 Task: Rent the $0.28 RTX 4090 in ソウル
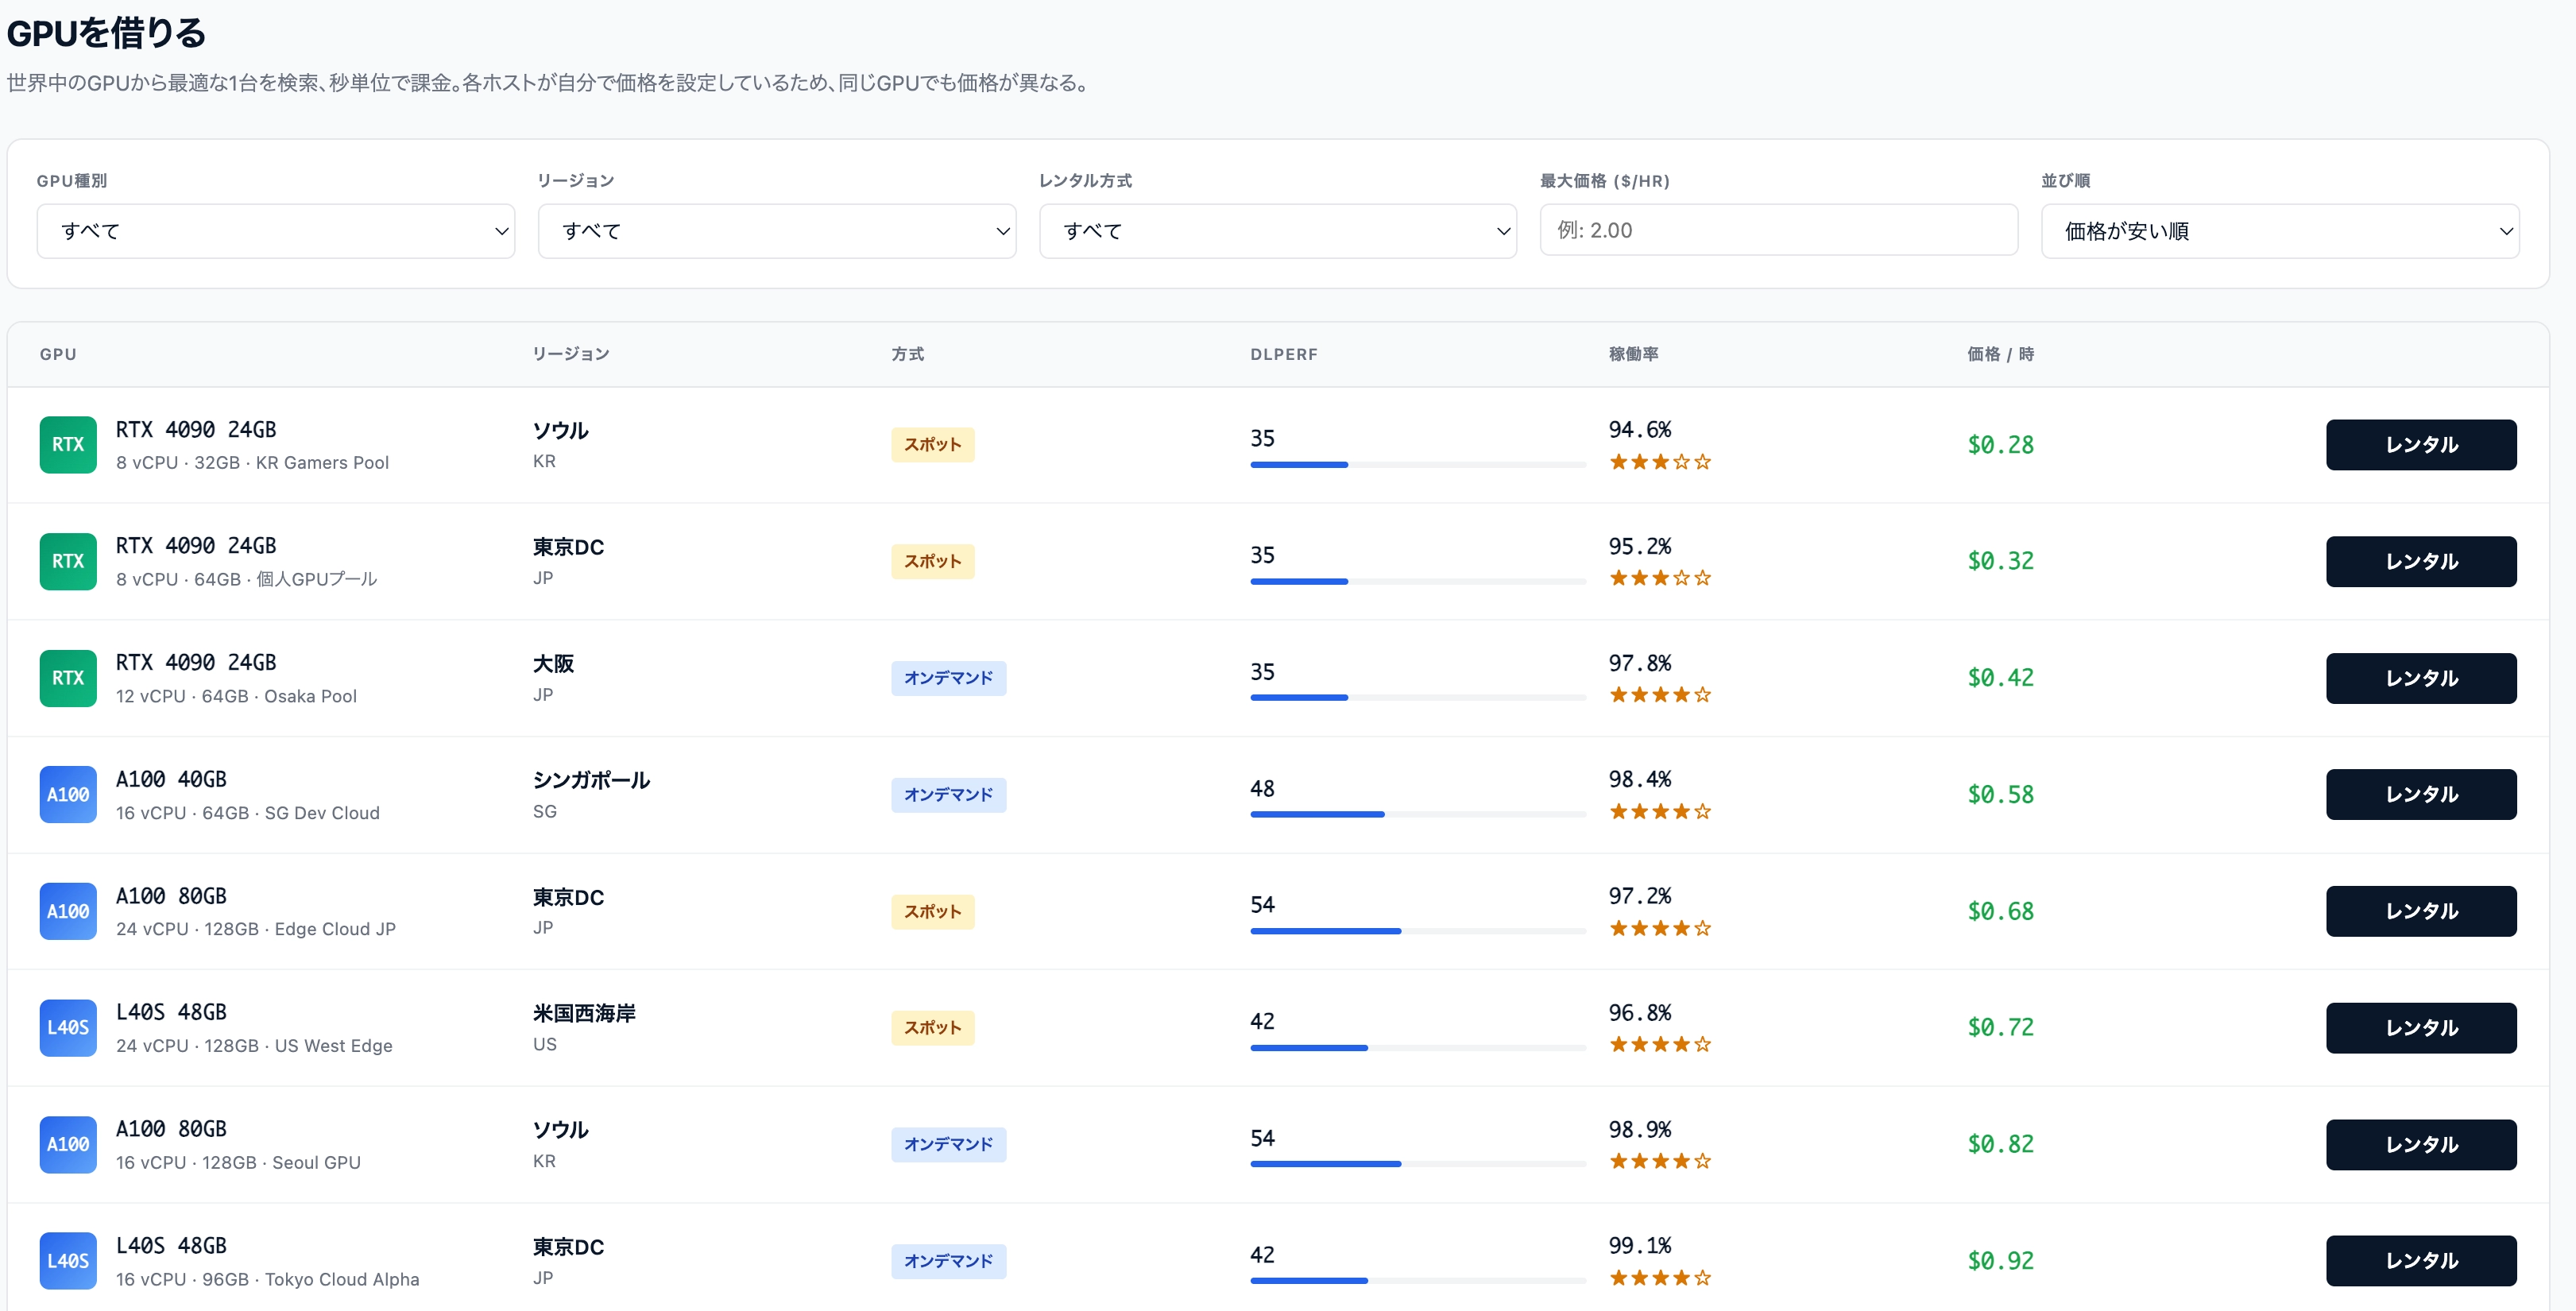pos(2421,445)
